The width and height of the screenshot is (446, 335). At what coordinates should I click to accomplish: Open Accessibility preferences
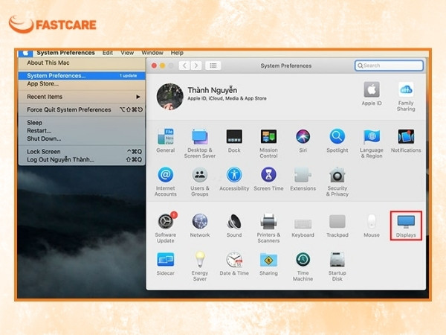[234, 179]
